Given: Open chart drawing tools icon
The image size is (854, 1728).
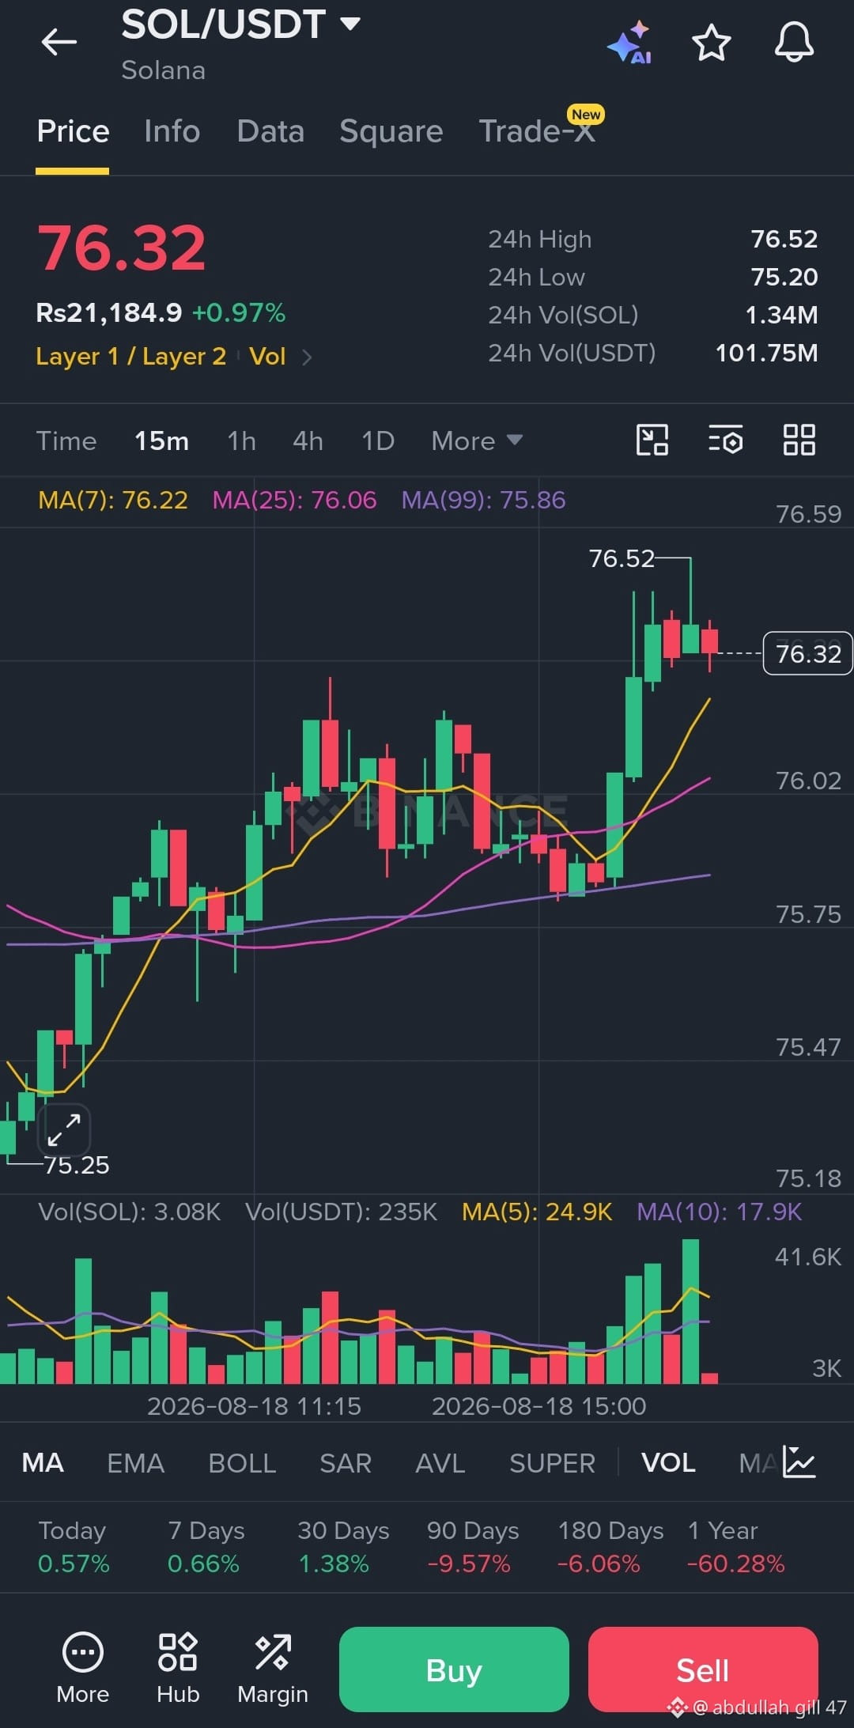Looking at the screenshot, I should [x=652, y=440].
